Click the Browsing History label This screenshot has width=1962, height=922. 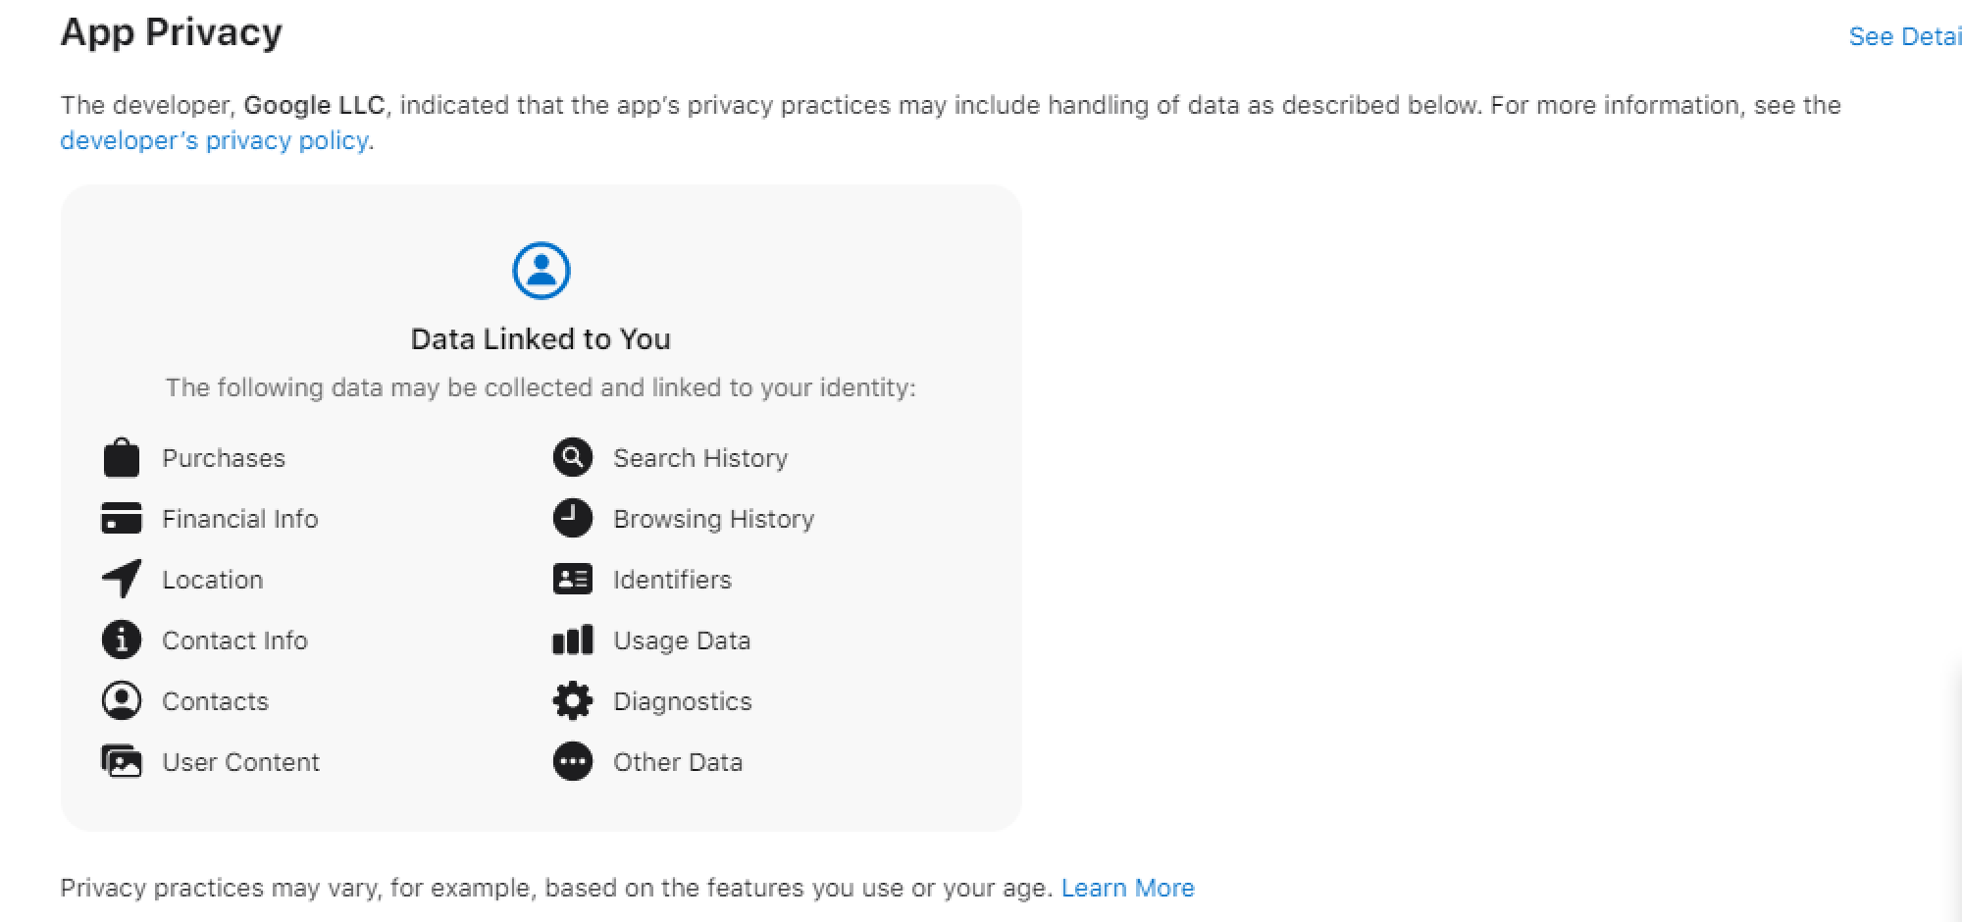tap(714, 519)
